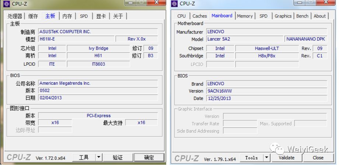Click the x16 最大支持 field
339x165 pixels.
(x=141, y=123)
